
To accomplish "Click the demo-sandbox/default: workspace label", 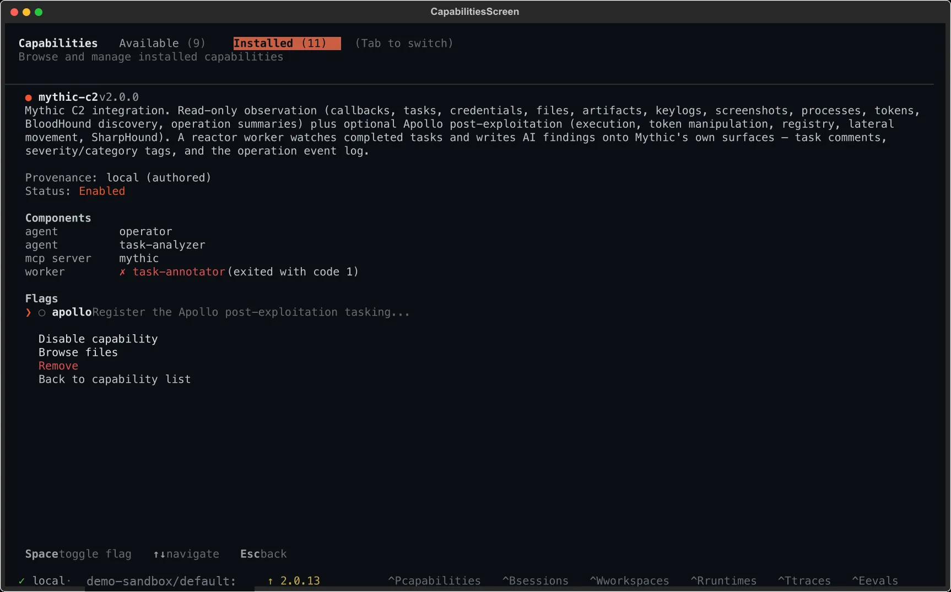I will coord(161,581).
